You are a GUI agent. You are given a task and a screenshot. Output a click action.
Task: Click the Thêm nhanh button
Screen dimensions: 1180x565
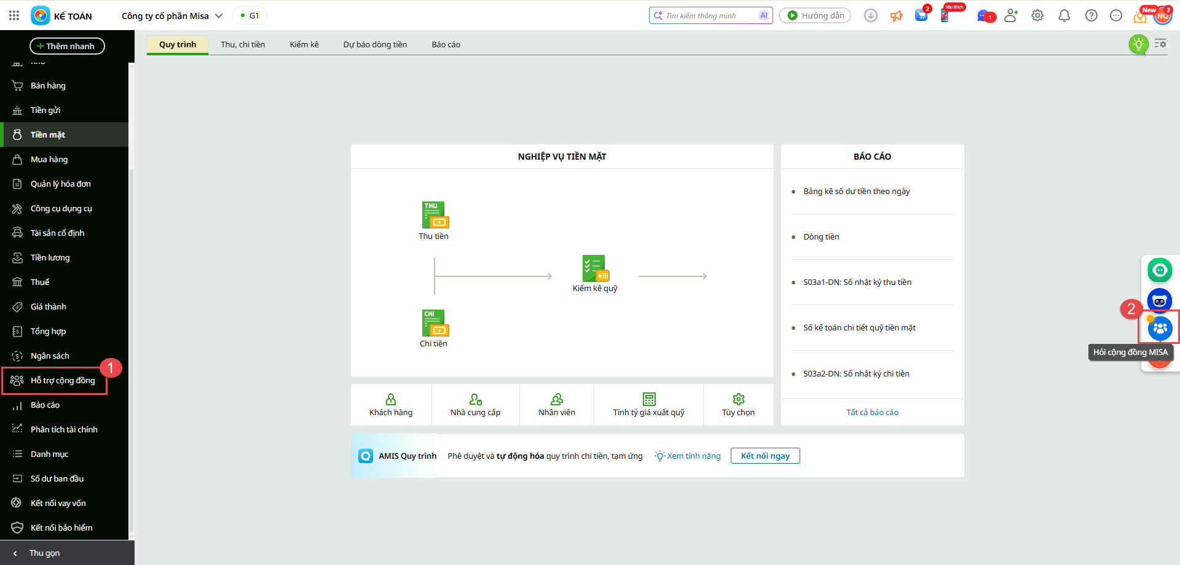(67, 46)
